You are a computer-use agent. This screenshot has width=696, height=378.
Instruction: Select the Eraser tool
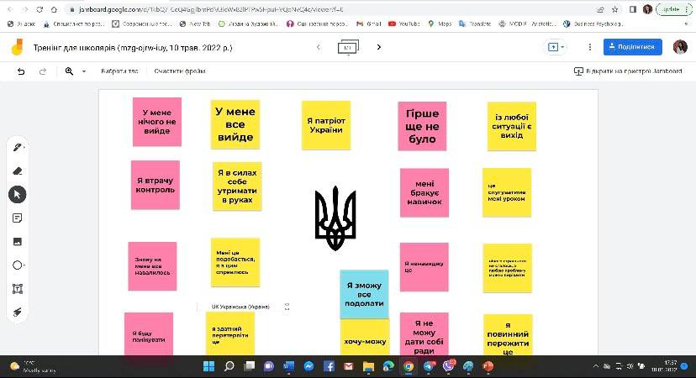click(18, 171)
